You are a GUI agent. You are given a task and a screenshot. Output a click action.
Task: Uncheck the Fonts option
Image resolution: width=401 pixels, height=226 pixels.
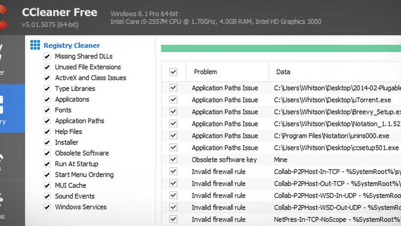(47, 110)
